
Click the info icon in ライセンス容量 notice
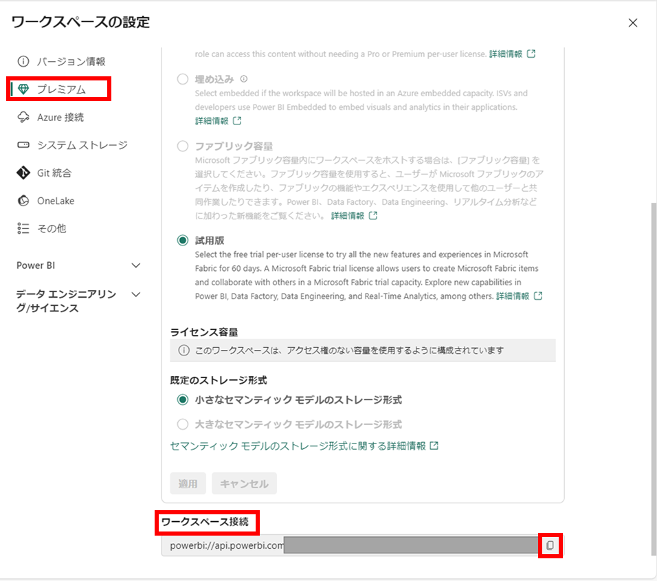pyautogui.click(x=183, y=351)
